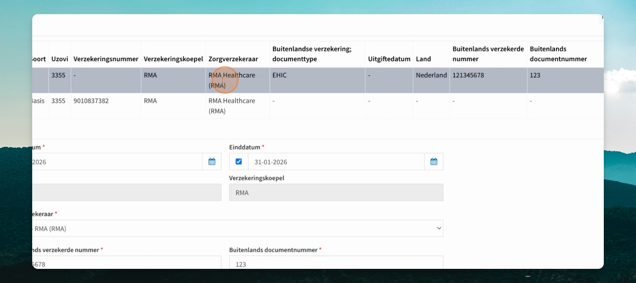Click insurance number 9010837382 in second row
636x283 pixels.
point(91,101)
